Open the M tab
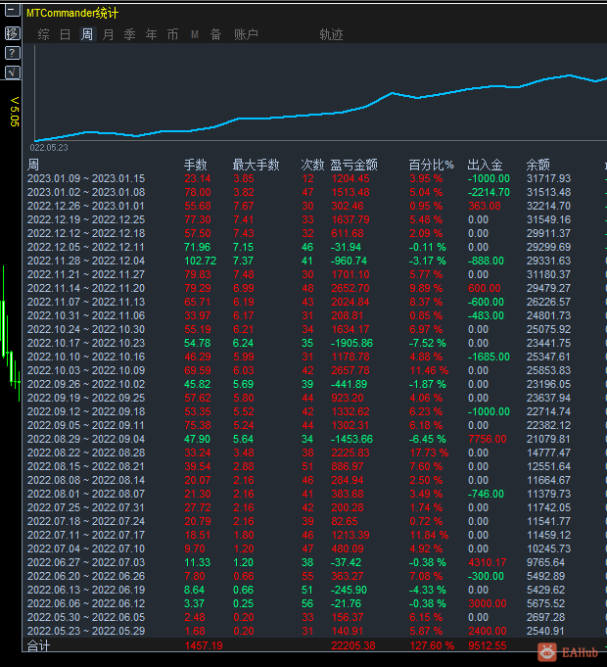The image size is (607, 667). [195, 34]
